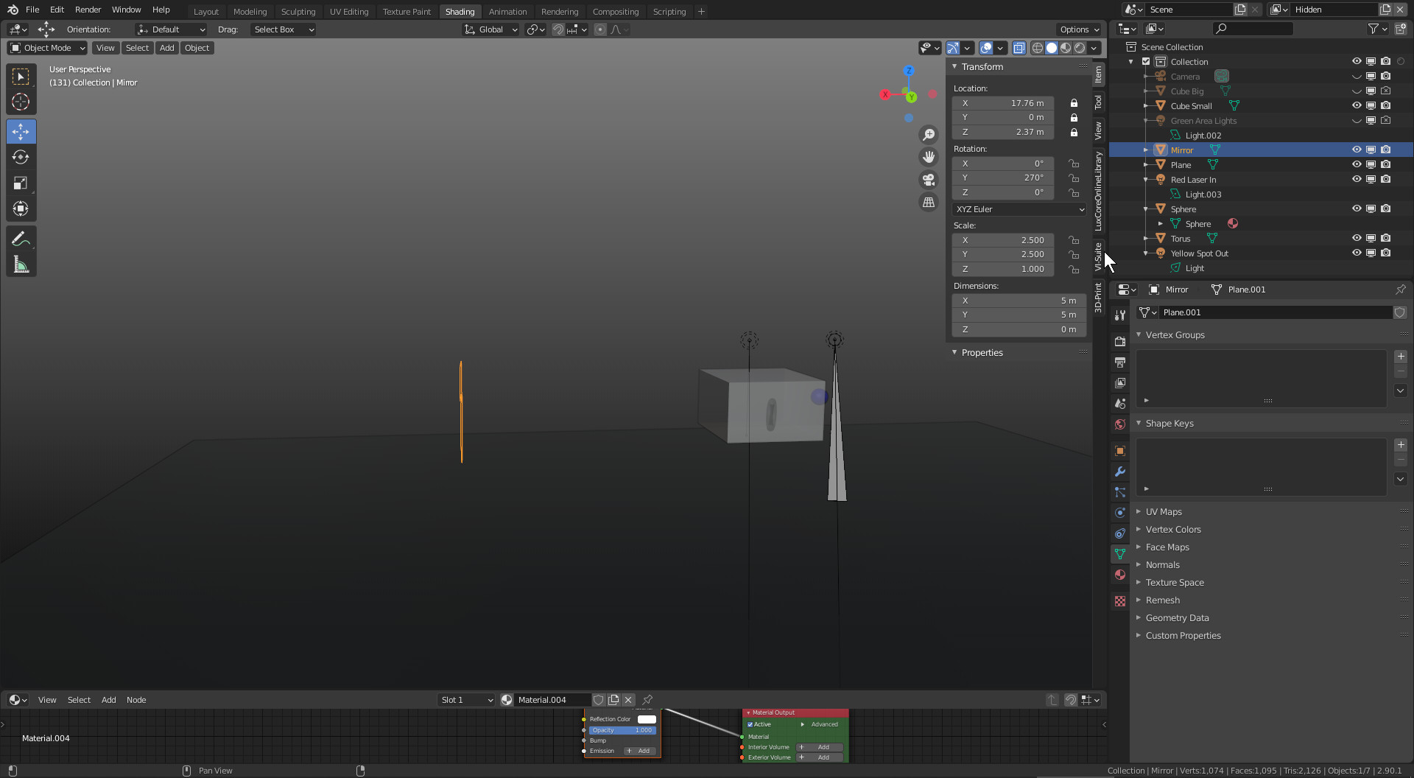Toggle visibility of the Plane object
Screen dimensions: 1414x778
[1356, 164]
